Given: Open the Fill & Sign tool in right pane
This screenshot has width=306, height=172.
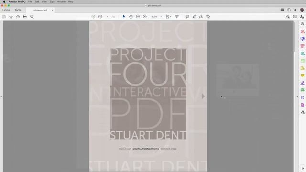Looking at the screenshot, I should (x=303, y=83).
